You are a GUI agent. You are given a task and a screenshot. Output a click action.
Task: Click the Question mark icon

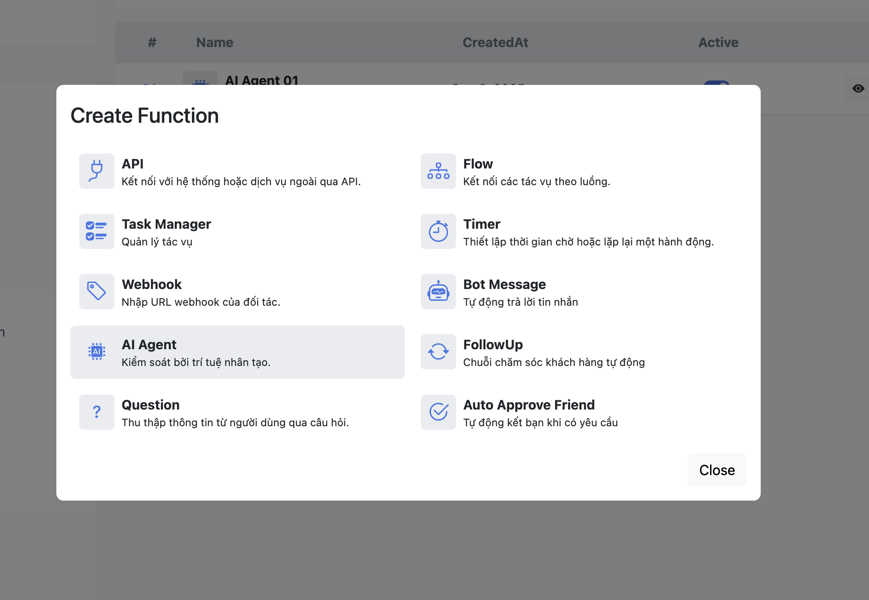pos(96,412)
